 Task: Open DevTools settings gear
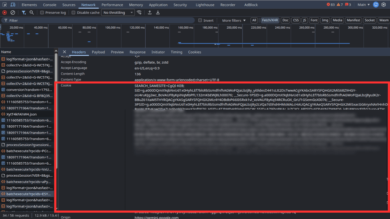(x=384, y=5)
